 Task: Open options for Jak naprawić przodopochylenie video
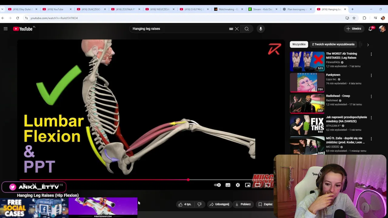[371, 118]
